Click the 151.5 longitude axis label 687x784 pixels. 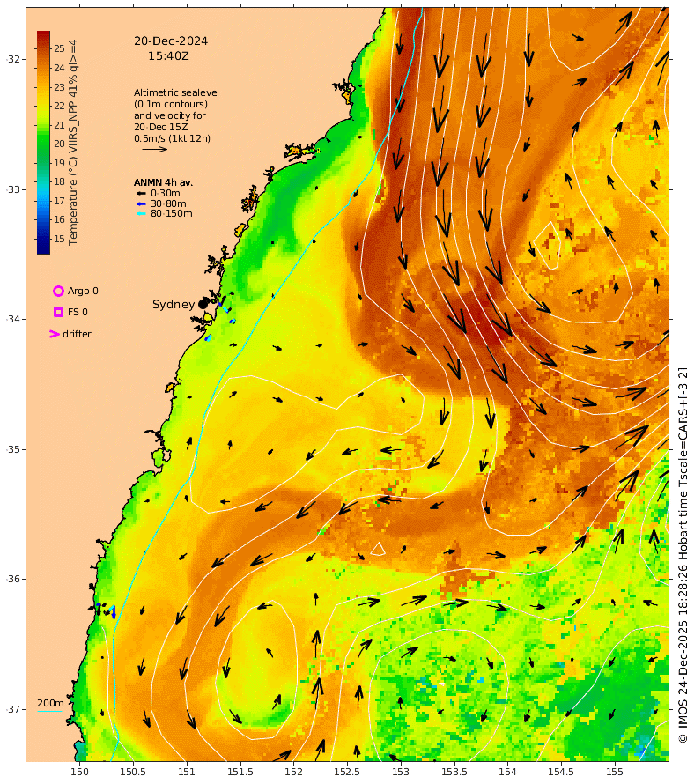pos(240,772)
